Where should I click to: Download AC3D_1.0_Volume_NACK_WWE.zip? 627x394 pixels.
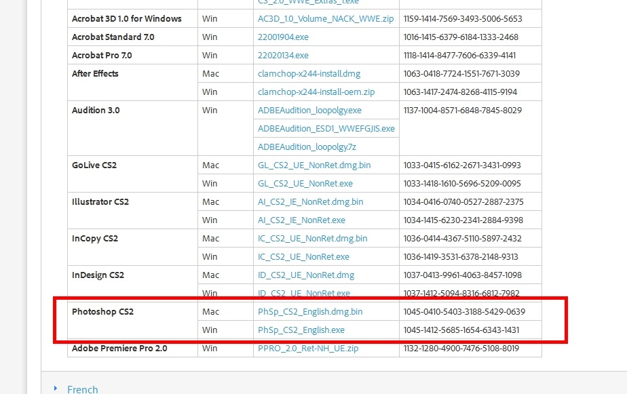[x=326, y=19]
